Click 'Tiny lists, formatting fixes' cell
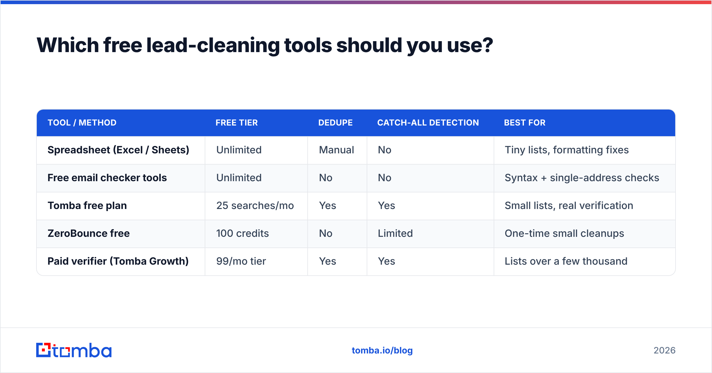The height and width of the screenshot is (373, 712). (567, 150)
